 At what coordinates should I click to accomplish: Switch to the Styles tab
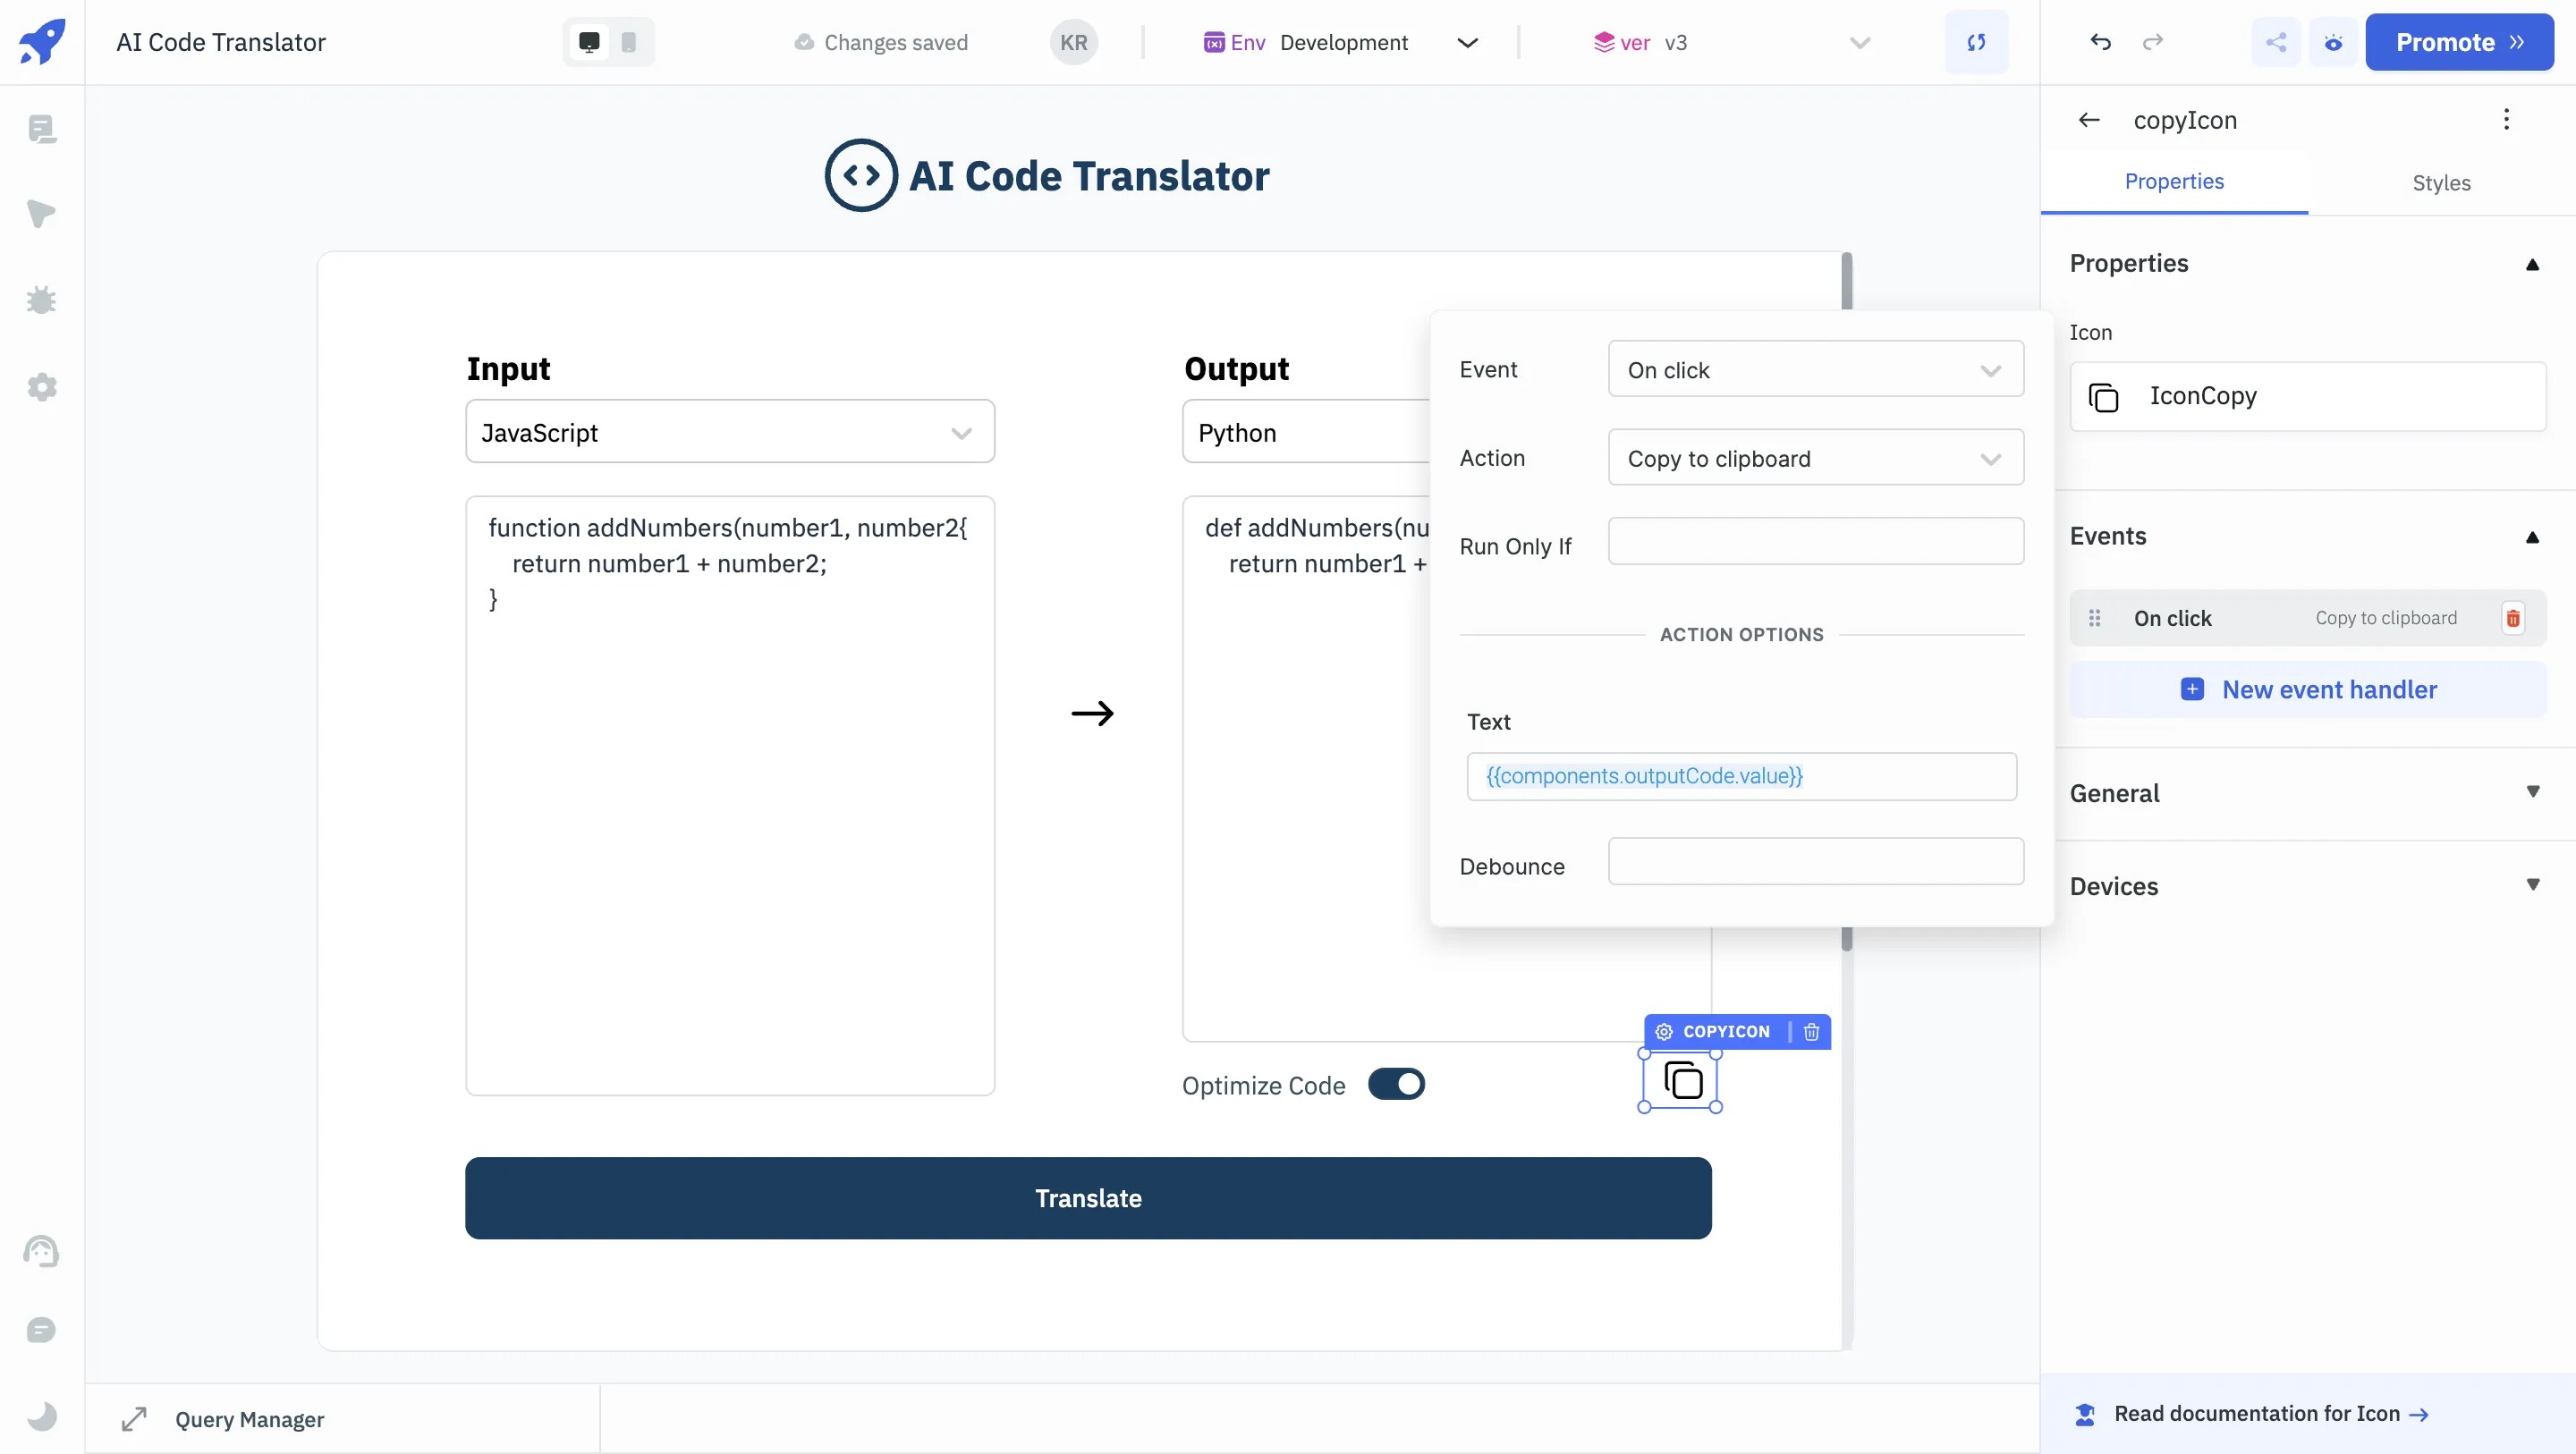tap(2440, 183)
